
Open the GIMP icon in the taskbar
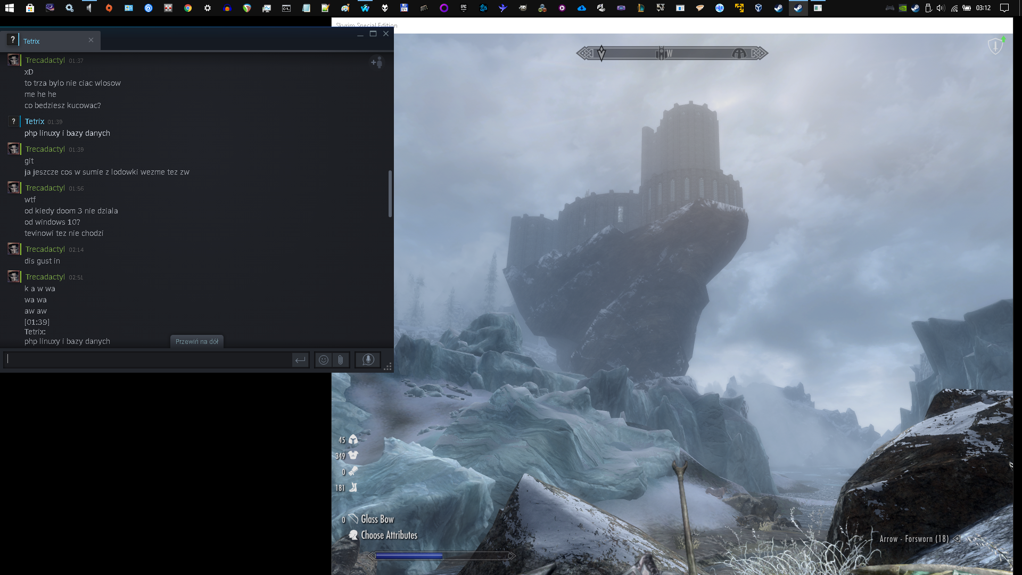[523, 8]
